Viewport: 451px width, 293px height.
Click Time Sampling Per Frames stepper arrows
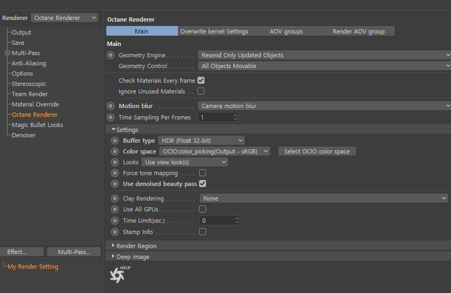click(235, 117)
